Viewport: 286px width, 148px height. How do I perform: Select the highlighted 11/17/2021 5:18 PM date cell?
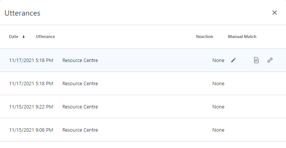[x=31, y=60]
